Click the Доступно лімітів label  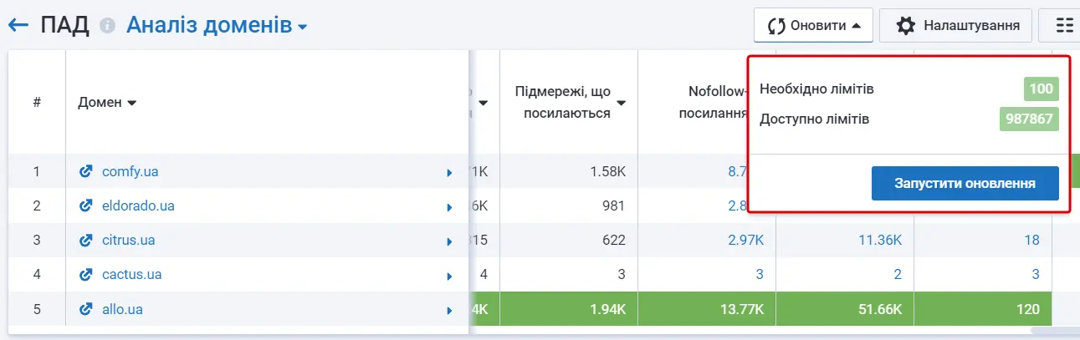[x=814, y=119]
